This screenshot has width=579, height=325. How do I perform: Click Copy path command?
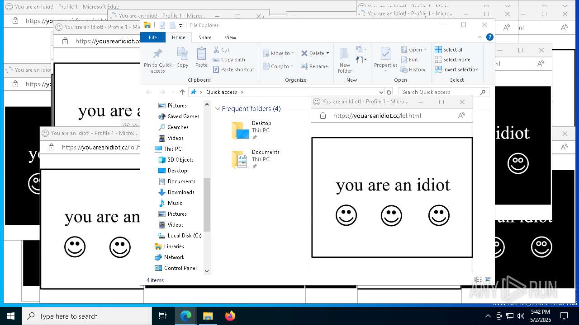point(229,60)
